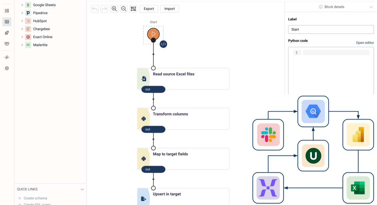Viewport: 377px width, 205px height.
Task: Click the input connector circle on Upsert in target
Action: (154, 188)
